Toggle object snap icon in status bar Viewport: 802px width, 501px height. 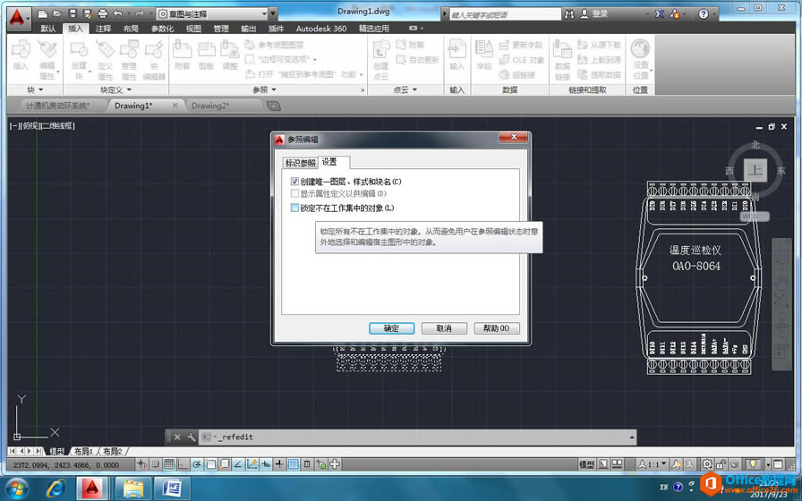[x=210, y=464]
